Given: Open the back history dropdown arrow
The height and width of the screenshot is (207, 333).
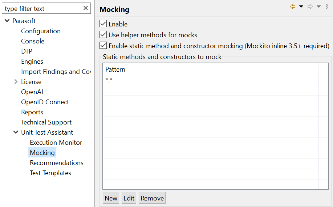Looking at the screenshot, I should point(301,7).
